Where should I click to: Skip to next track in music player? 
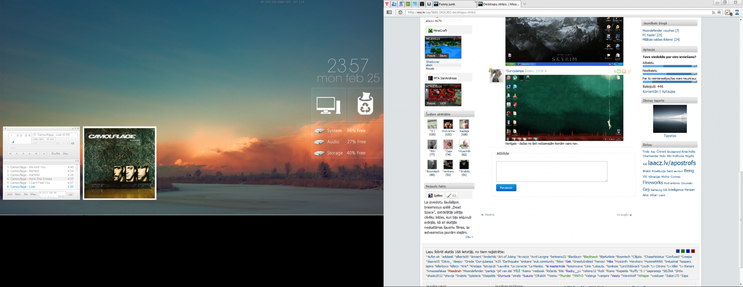tap(36, 154)
